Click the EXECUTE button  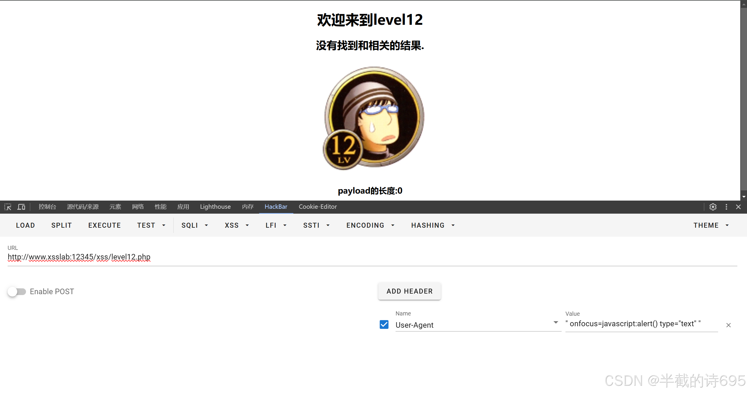[105, 225]
